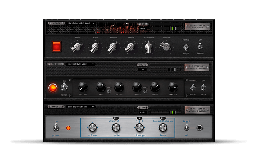Screen dimensions: 256x166
Task: Click the Presence knob on BurnSphere amp
Action: coord(149,47)
